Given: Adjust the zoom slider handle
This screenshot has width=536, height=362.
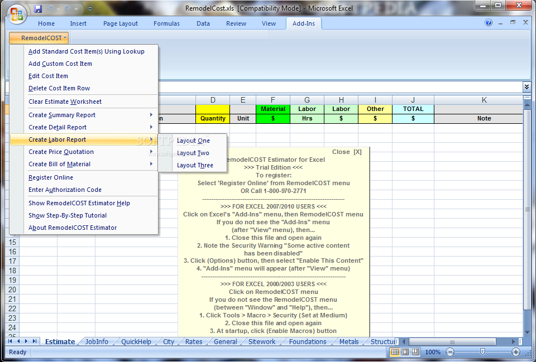Looking at the screenshot, I should (482, 352).
